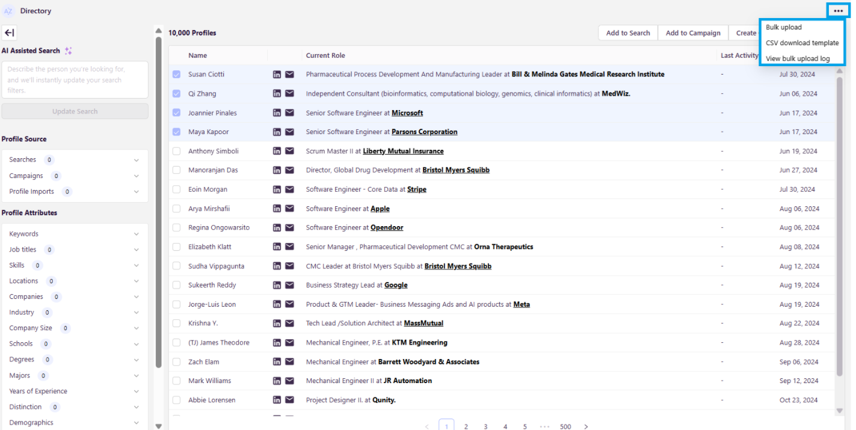This screenshot has width=856, height=430.
Task: Open LinkedIn profile icon for Eoin Morgan
Action: tap(277, 189)
